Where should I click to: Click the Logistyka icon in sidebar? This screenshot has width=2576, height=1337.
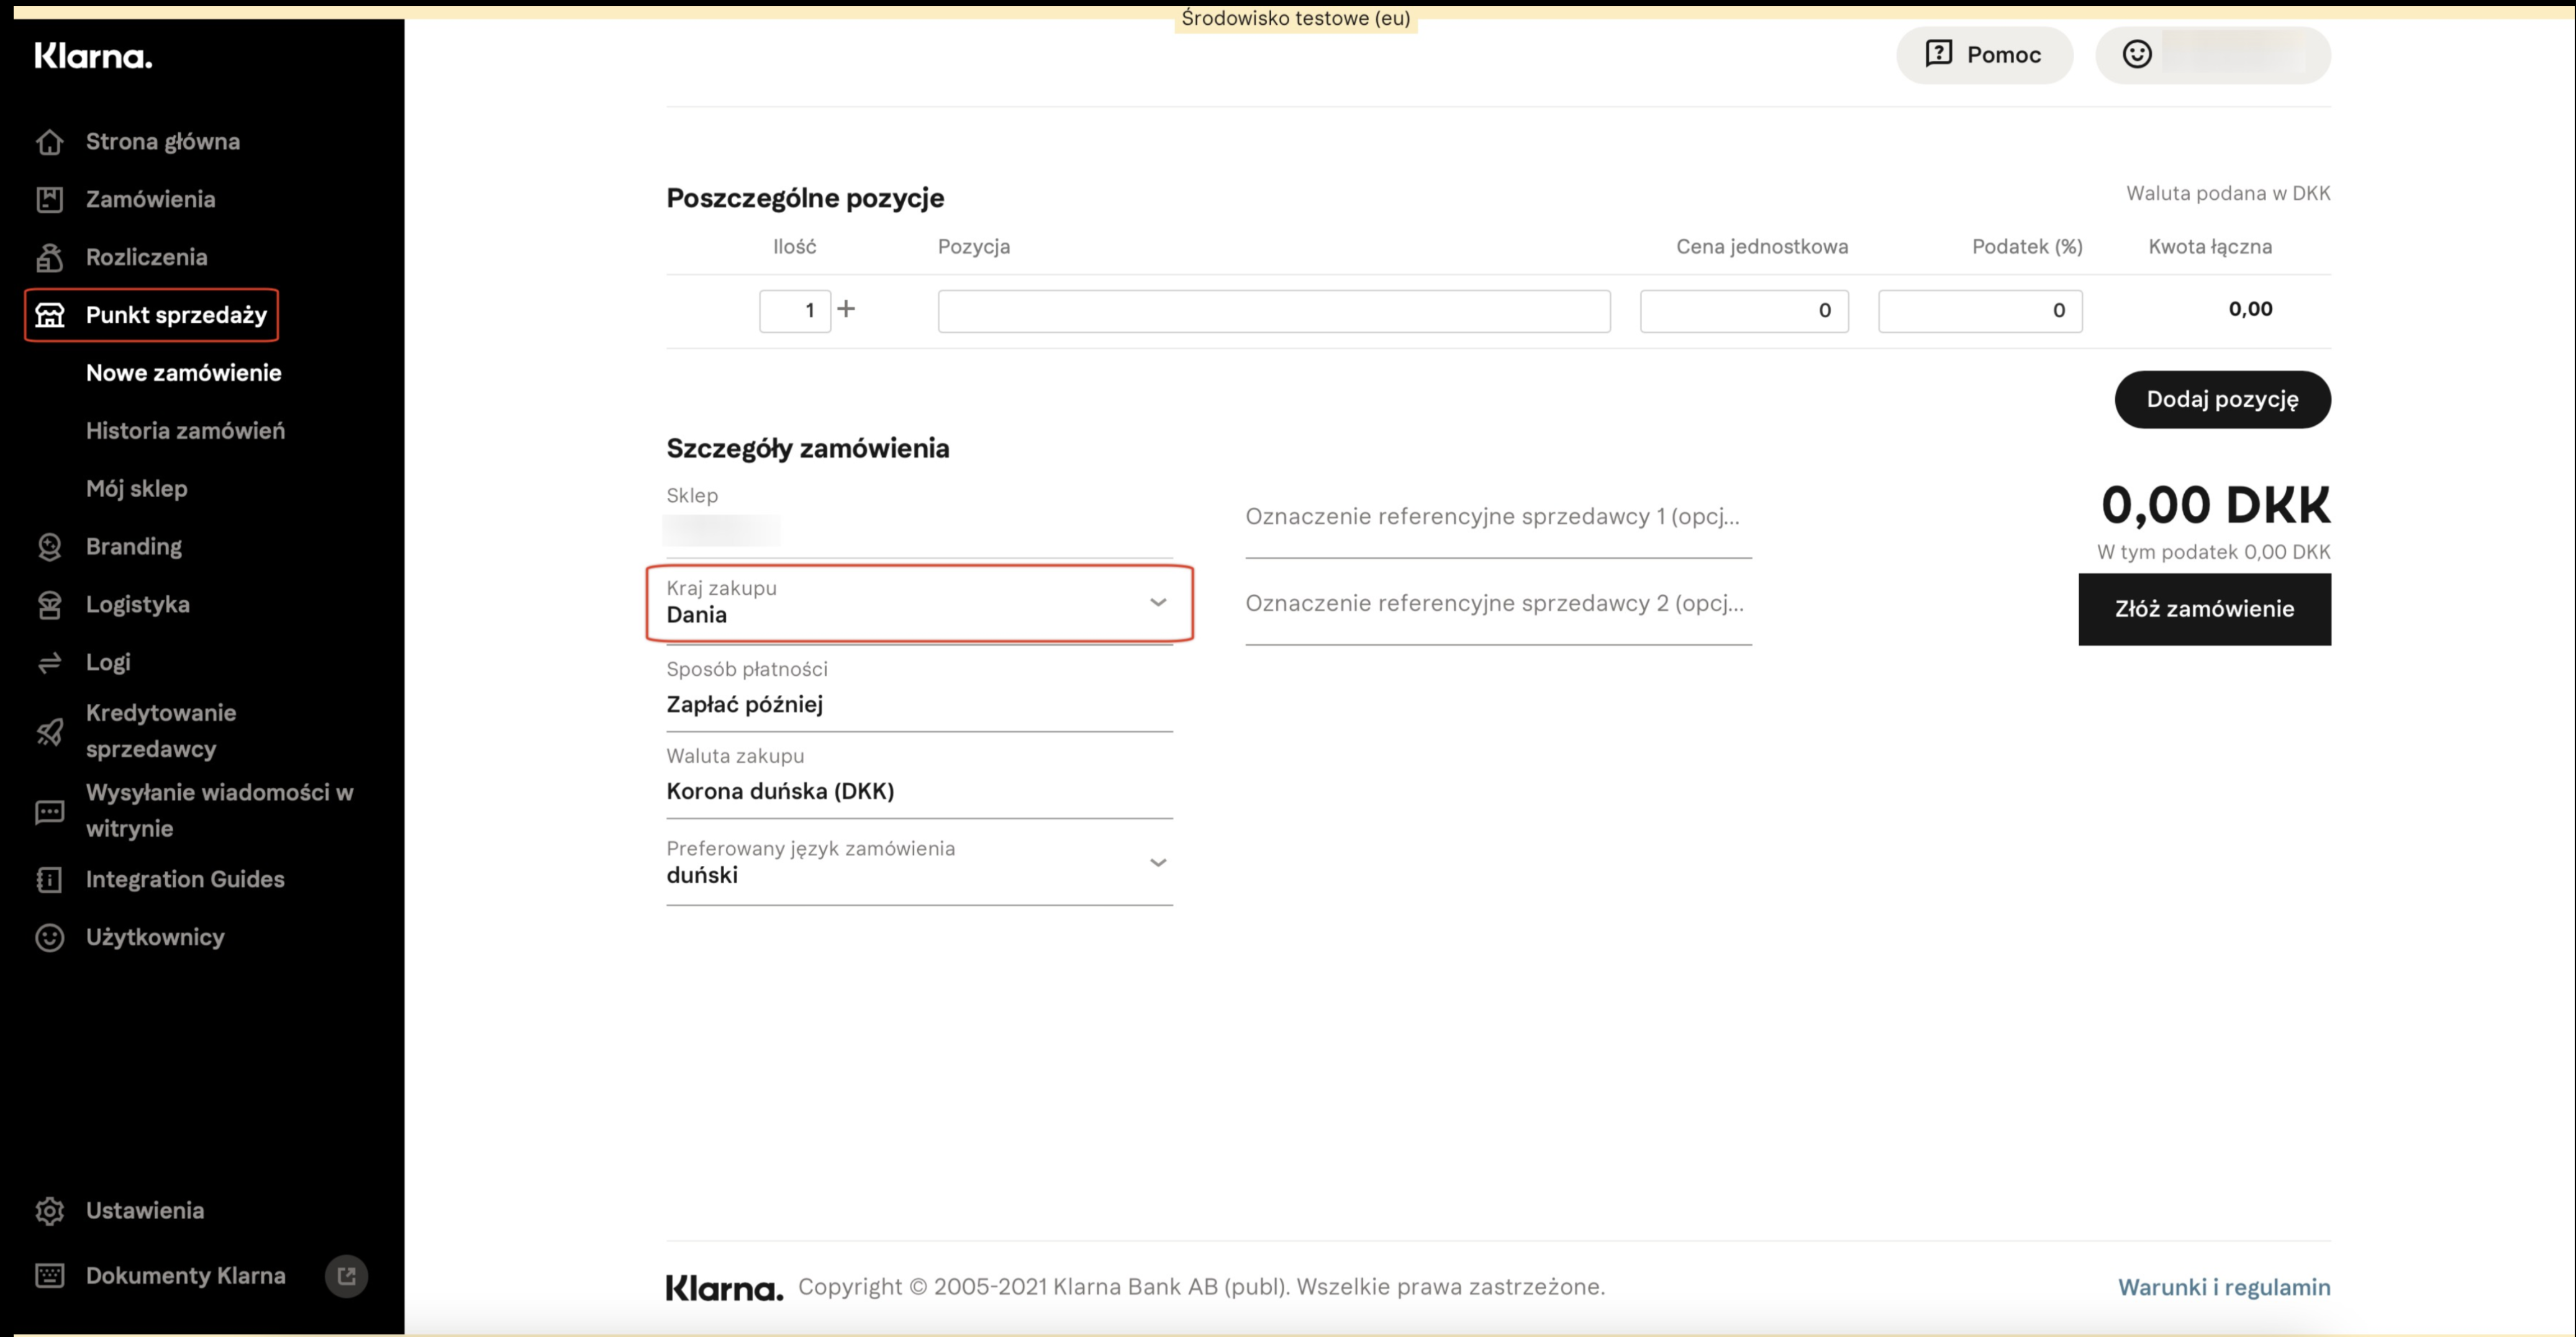pyautogui.click(x=49, y=605)
